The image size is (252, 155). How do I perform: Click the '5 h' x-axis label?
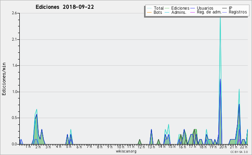(68, 147)
